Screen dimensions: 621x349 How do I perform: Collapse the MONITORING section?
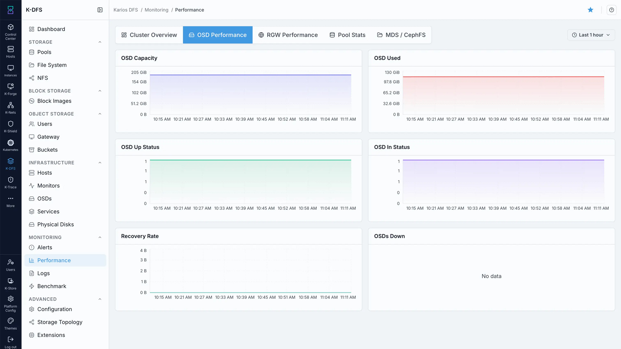point(100,237)
